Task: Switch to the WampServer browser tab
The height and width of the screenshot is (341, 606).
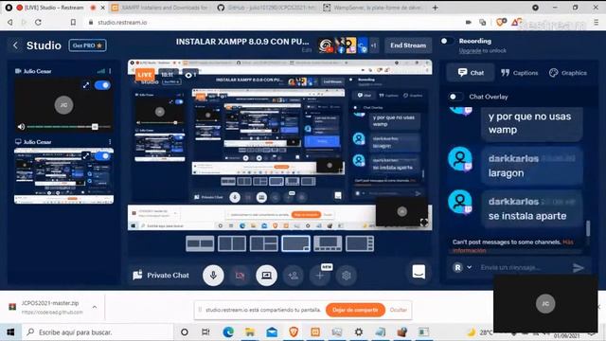Action: [373, 8]
